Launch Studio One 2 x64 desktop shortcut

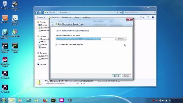click(x=15, y=6)
